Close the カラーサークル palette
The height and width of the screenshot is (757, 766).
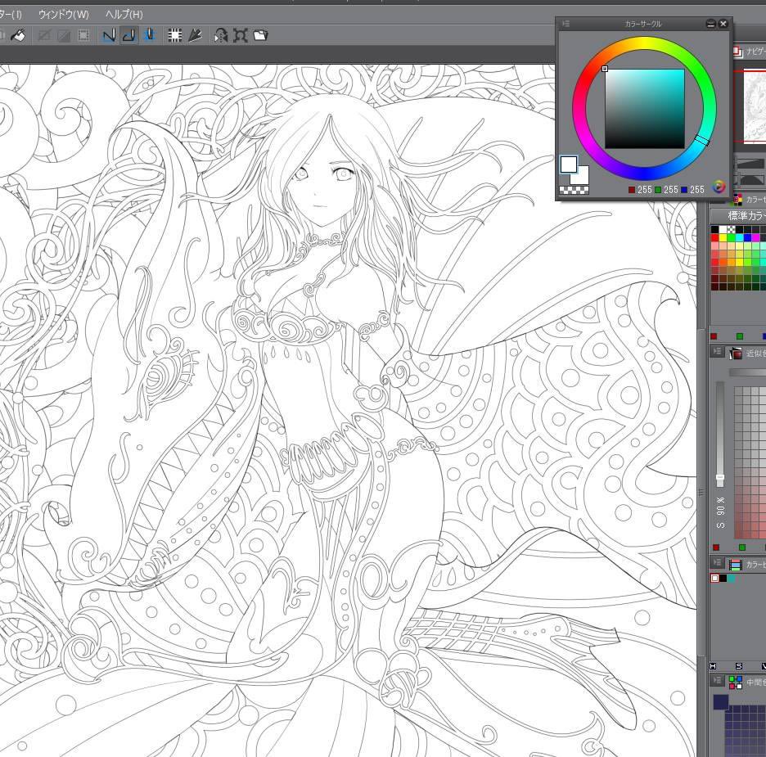(x=723, y=24)
